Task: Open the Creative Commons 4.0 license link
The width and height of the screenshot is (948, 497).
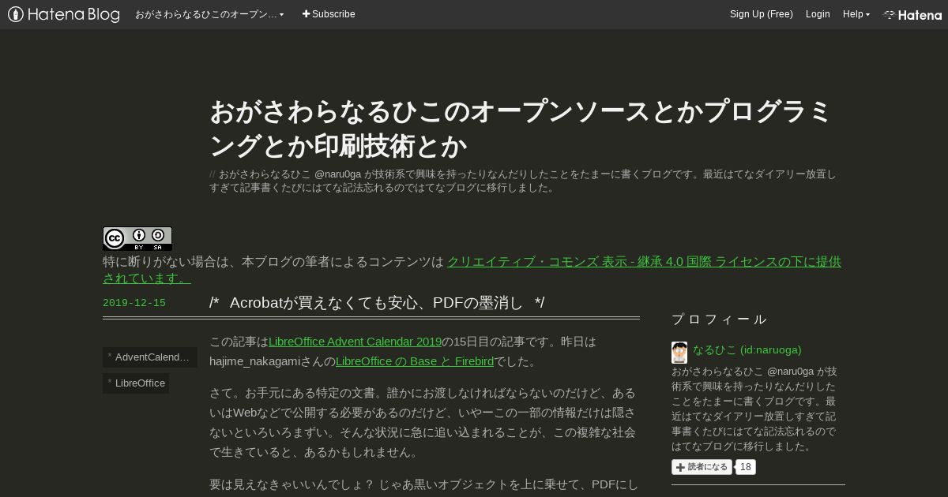Action: tap(472, 270)
